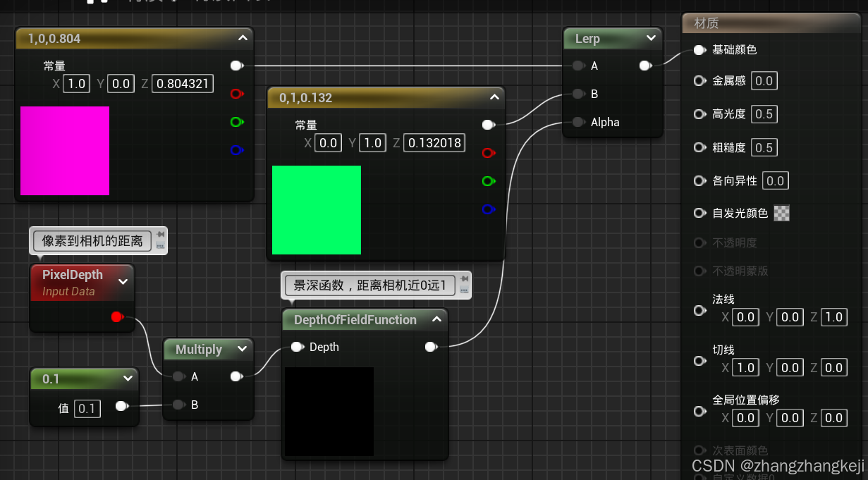Click the PixelDepth red output pin
This screenshot has height=480, width=868.
(x=117, y=317)
